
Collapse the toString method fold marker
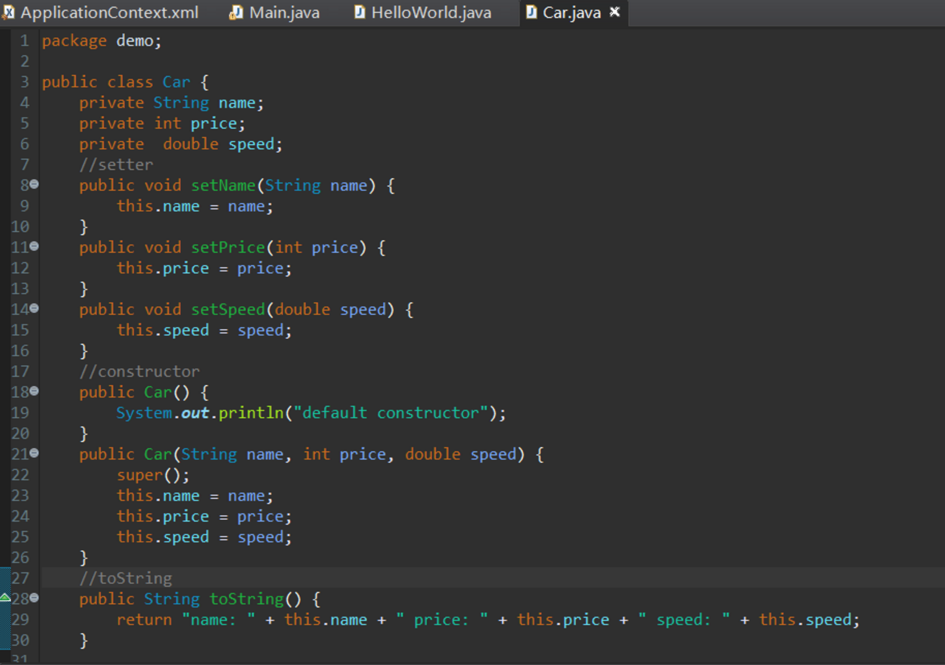34,597
